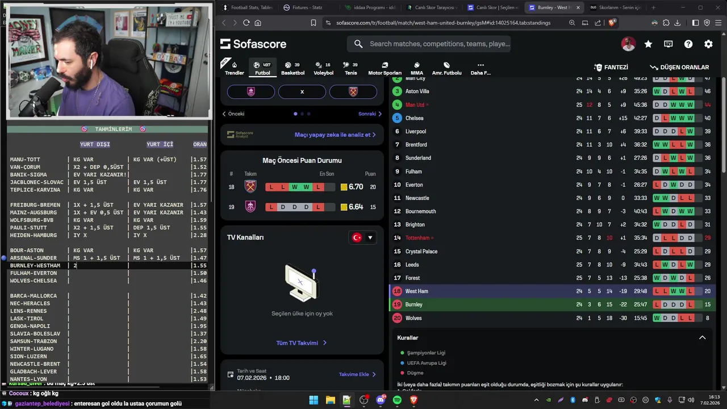Open Daha Fazla sports menu

[481, 68]
